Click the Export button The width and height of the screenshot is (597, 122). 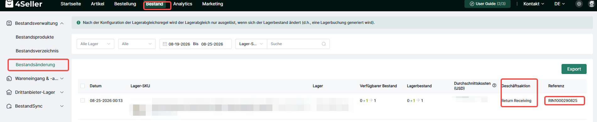[574, 69]
